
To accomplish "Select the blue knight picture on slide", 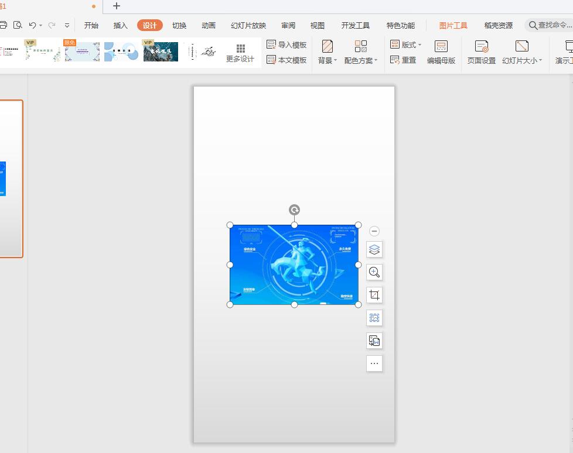I will pyautogui.click(x=294, y=265).
